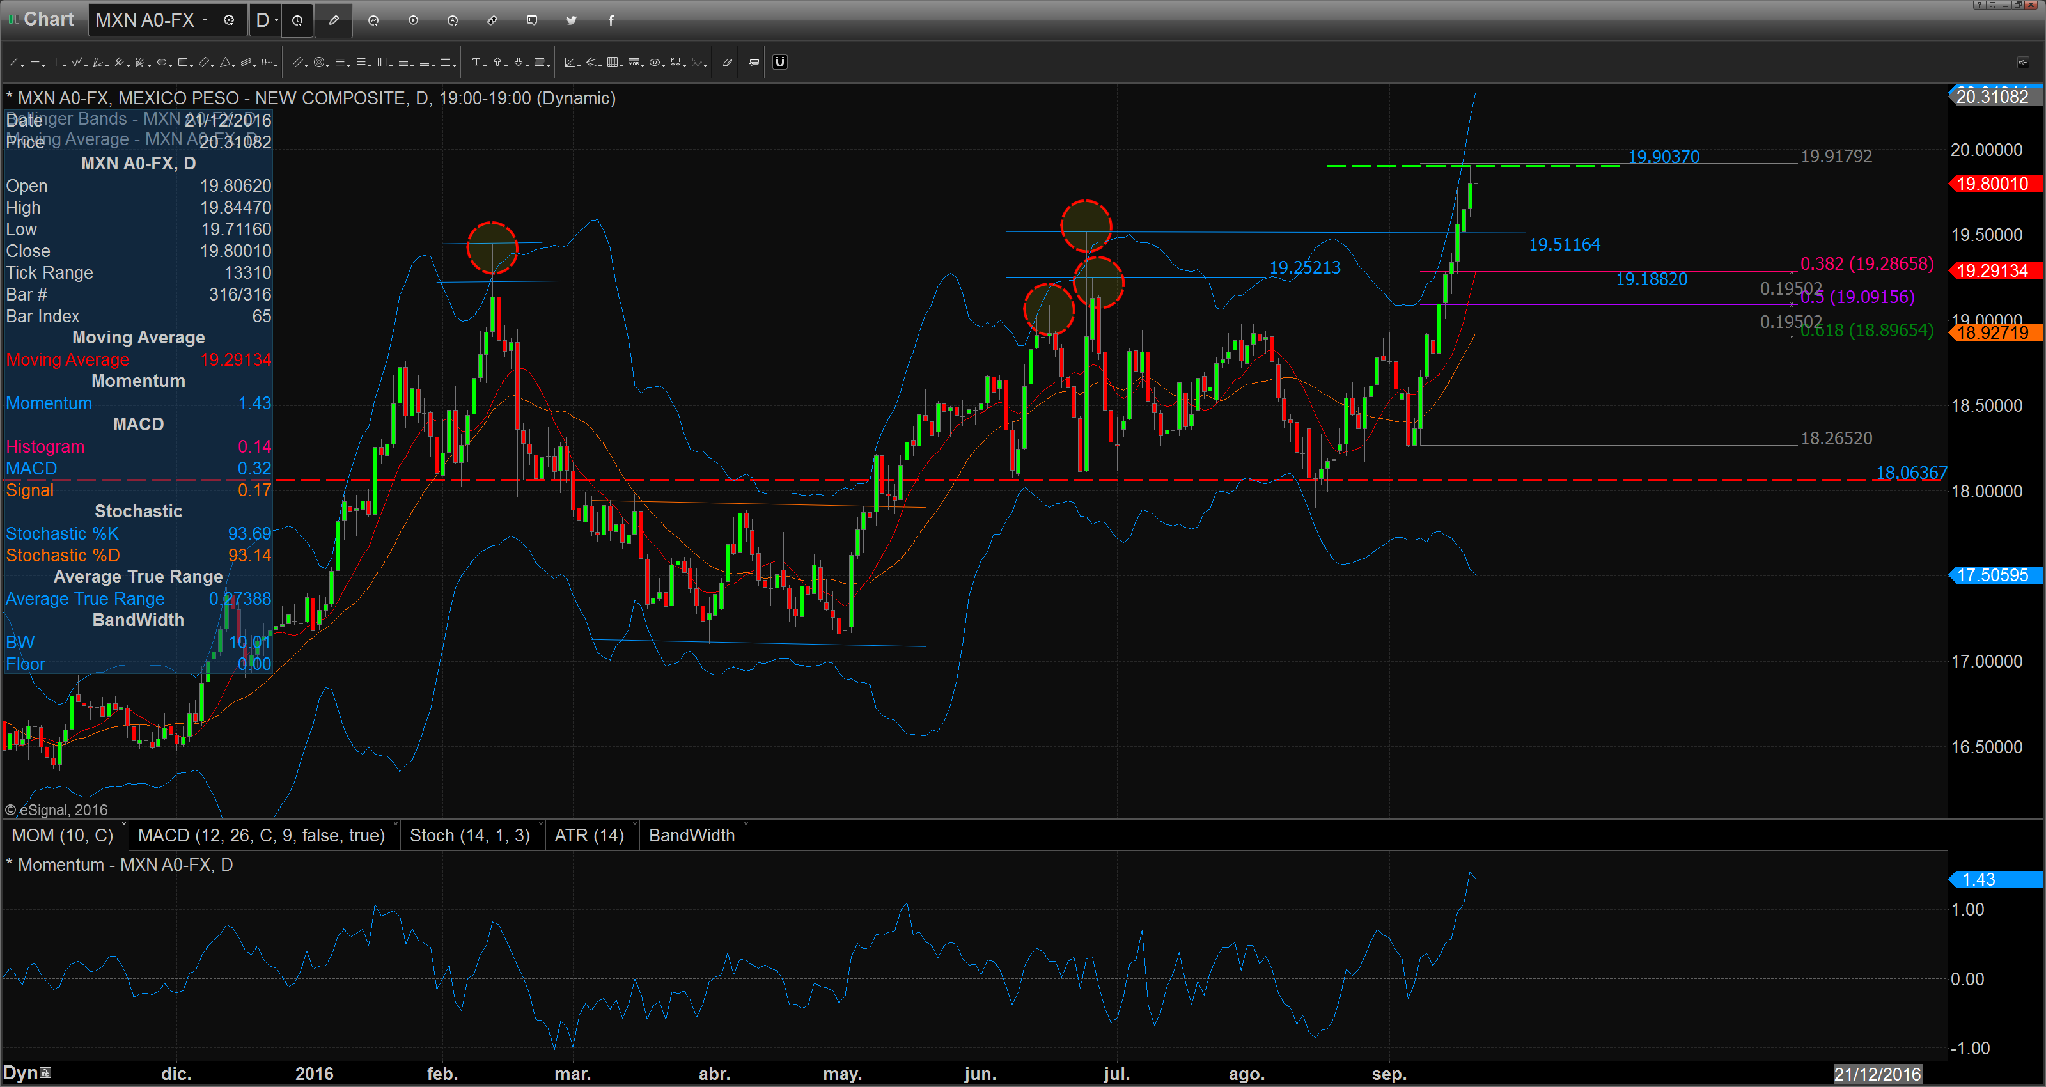Select the horizontal line tool
2046x1087 pixels.
[x=35, y=62]
